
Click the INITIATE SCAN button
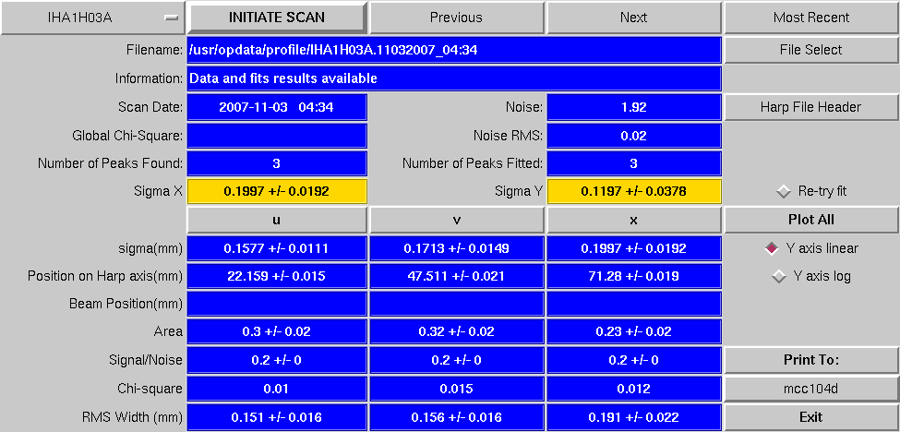pos(277,18)
